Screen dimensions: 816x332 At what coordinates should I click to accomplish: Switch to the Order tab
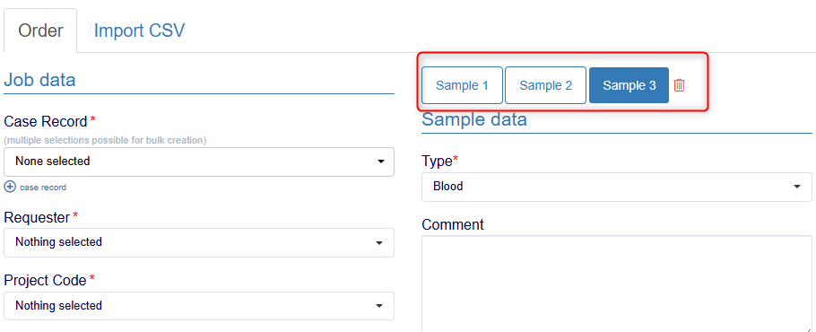[40, 31]
